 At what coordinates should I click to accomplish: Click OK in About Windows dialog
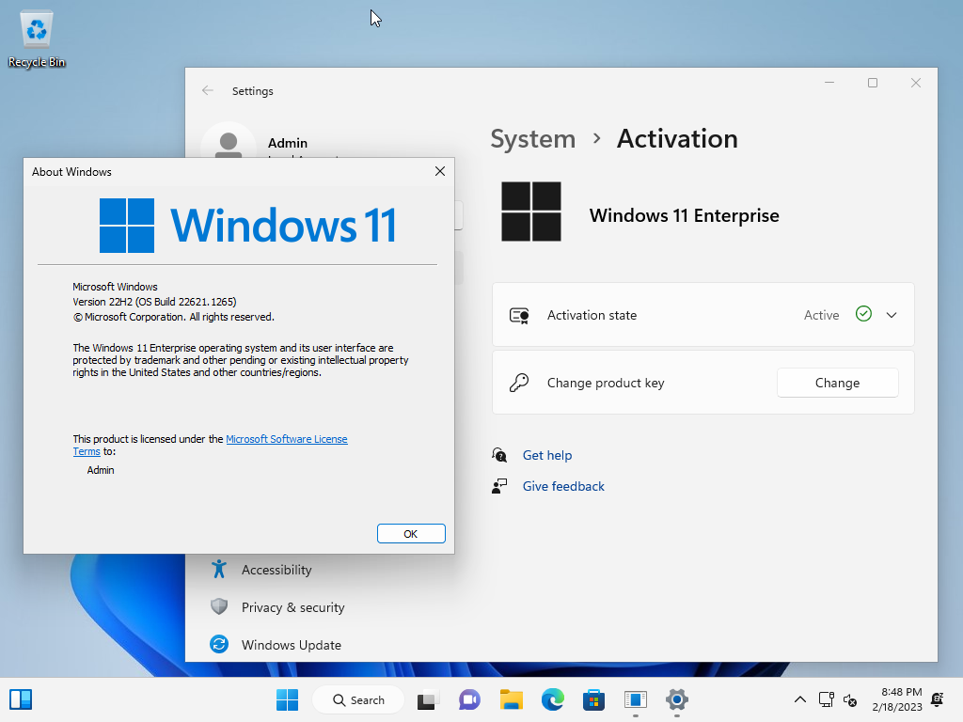pos(411,534)
